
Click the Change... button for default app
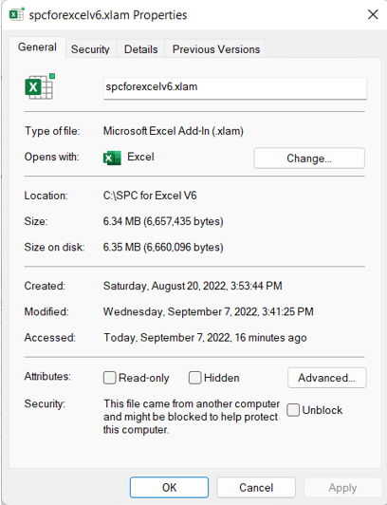(x=309, y=159)
